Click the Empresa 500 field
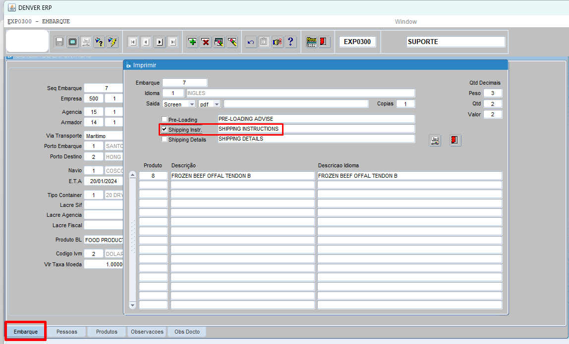 point(94,98)
